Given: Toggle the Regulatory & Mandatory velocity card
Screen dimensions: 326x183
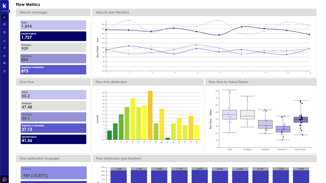Looking at the screenshot, I should 53,69.
